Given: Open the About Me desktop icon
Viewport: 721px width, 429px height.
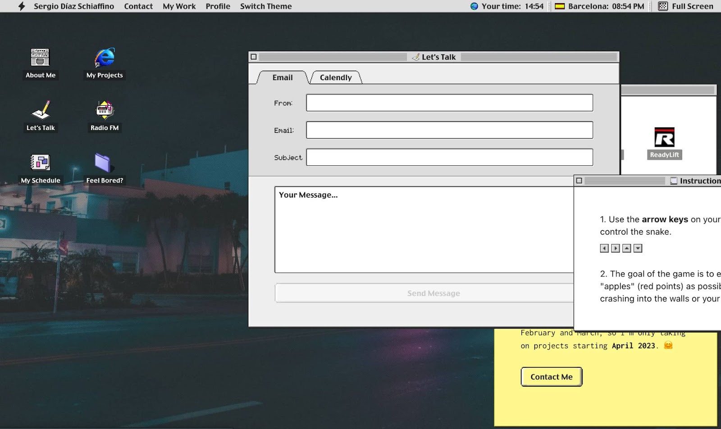Looking at the screenshot, I should pyautogui.click(x=40, y=58).
